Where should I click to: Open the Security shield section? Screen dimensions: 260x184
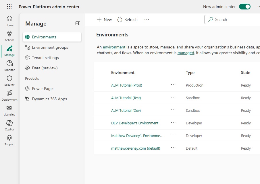coord(9,81)
